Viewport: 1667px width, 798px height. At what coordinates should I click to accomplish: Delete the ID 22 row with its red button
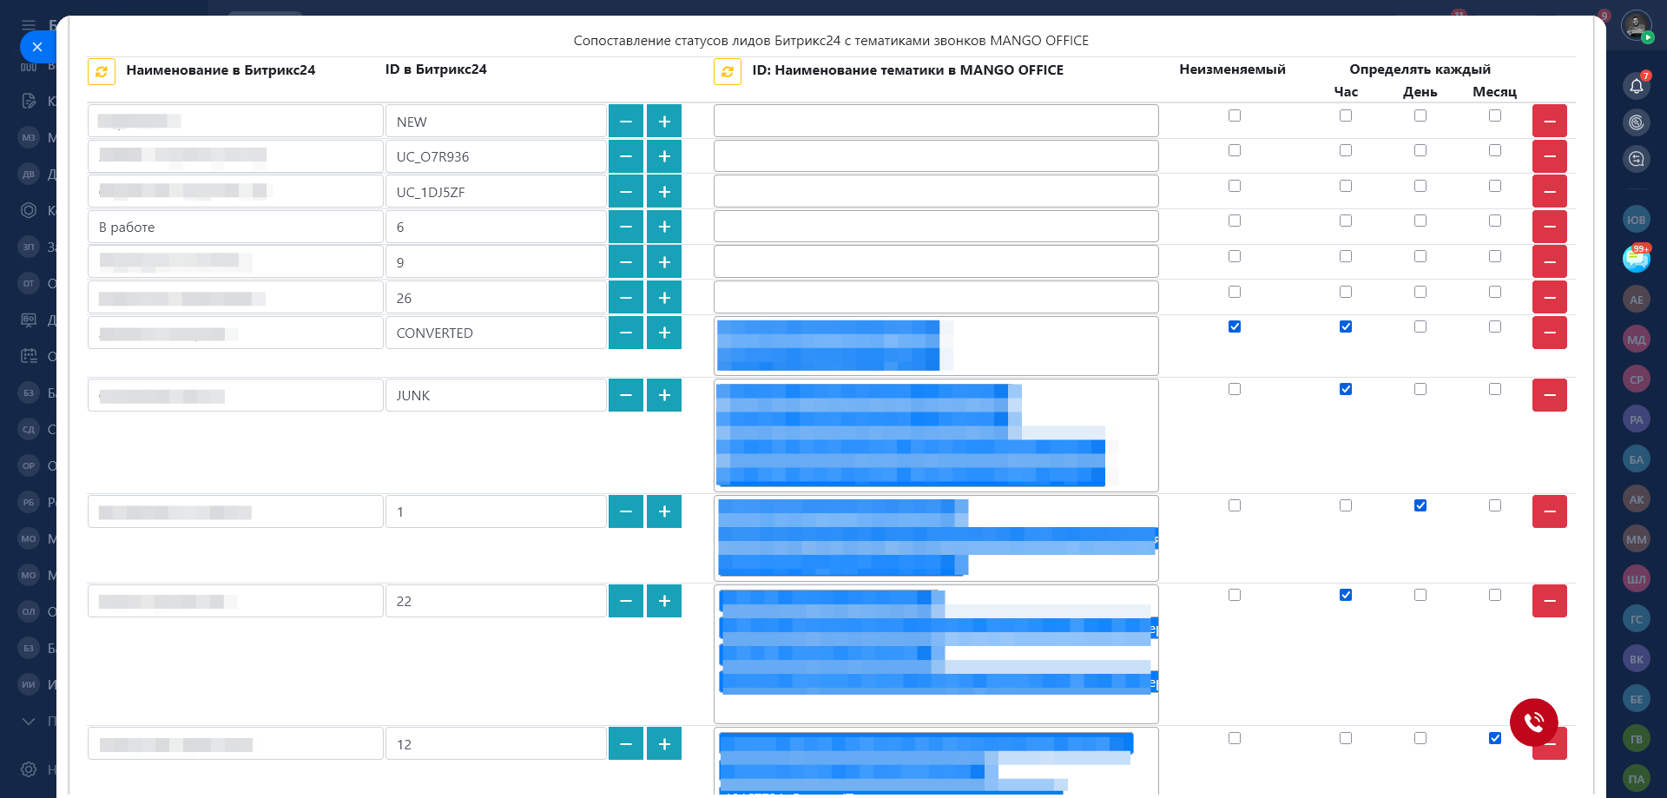coord(1550,601)
